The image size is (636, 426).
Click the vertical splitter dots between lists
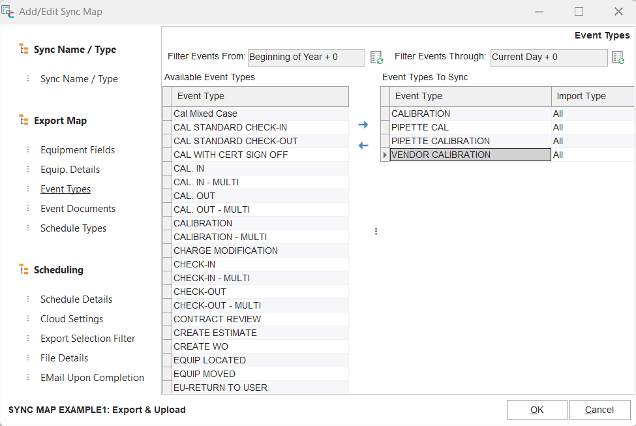tap(376, 231)
